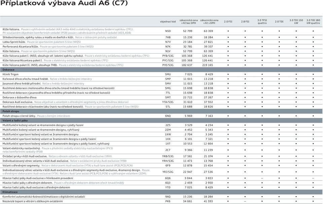Select the price "6 101" in the 1XX row
Screen dimensions: 323x204
[188, 139]
